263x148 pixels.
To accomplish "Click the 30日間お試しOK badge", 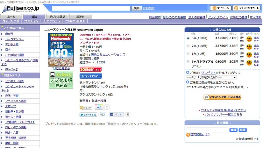I will point(90,69).
